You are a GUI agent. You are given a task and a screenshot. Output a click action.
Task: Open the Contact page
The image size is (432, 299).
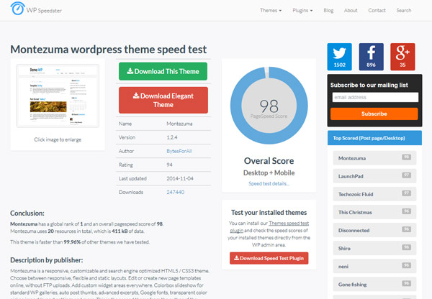point(377,11)
